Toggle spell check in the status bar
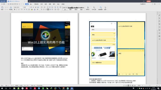This screenshot has height=90, width=161. [x=39, y=85]
